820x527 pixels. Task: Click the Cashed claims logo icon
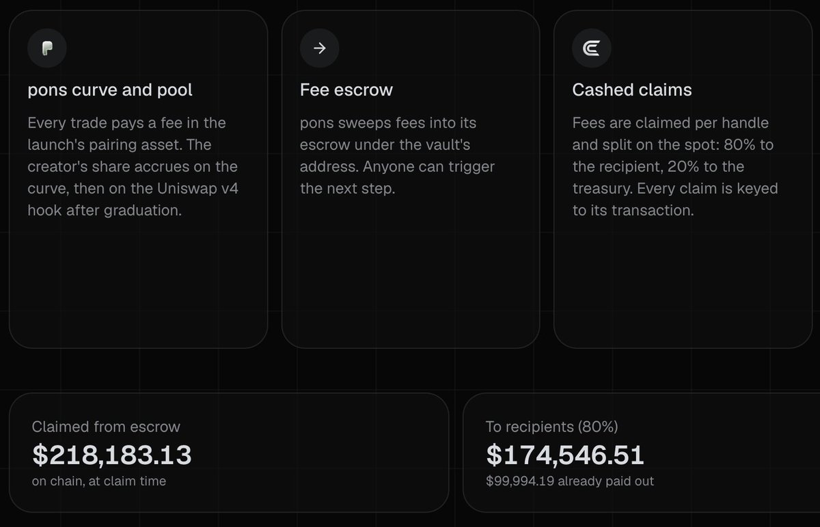tap(591, 48)
